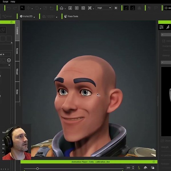Close the Animation Player panel

click(154, 162)
